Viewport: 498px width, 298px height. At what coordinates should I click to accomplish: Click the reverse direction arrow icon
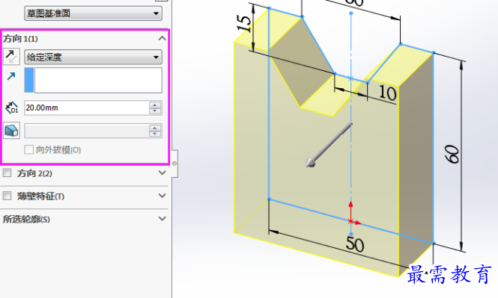12,57
